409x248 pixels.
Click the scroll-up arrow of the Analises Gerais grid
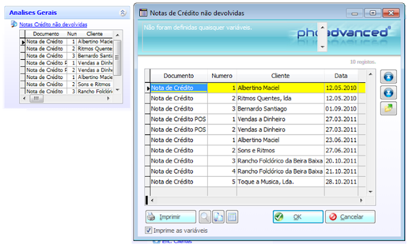click(118, 35)
